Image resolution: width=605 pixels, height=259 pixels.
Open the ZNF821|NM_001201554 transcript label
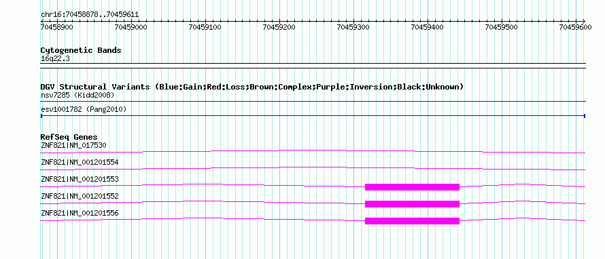coord(80,163)
